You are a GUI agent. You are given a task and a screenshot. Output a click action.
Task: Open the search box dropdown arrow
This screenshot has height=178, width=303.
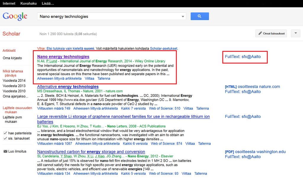tap(183, 17)
